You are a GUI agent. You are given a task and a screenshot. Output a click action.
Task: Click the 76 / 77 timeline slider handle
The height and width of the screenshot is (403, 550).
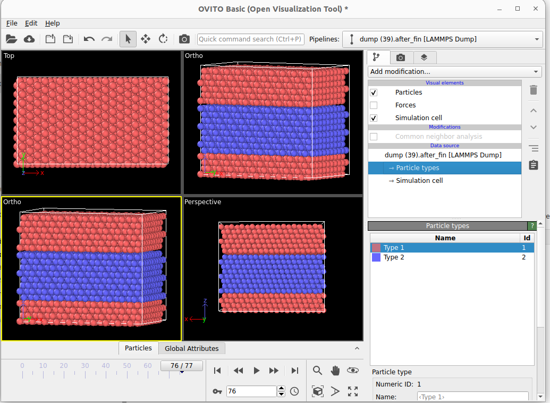tap(182, 366)
